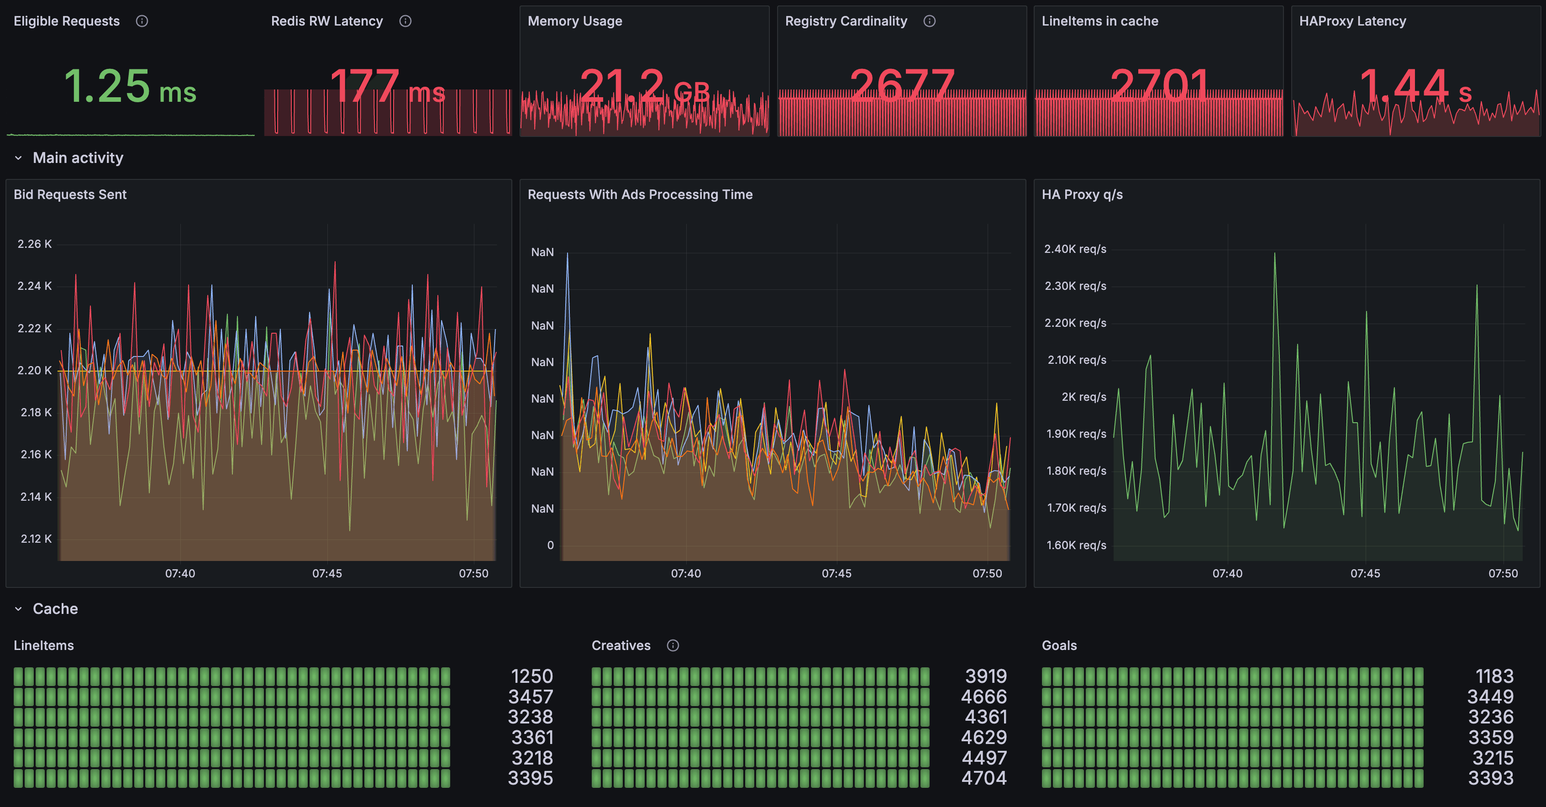Click the 2.26 K axis label
The width and height of the screenshot is (1546, 807).
[34, 244]
